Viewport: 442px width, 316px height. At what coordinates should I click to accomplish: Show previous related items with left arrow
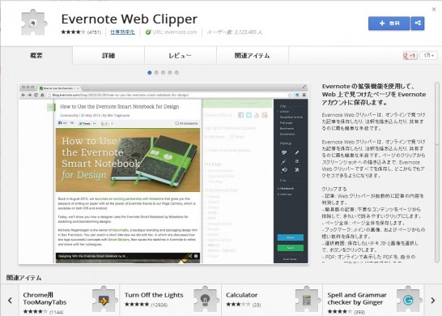pyautogui.click(x=10, y=301)
